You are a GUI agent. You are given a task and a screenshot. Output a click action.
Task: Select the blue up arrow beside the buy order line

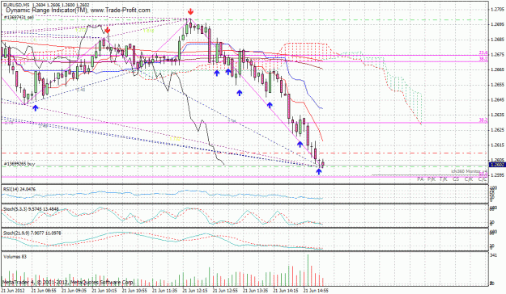point(319,171)
